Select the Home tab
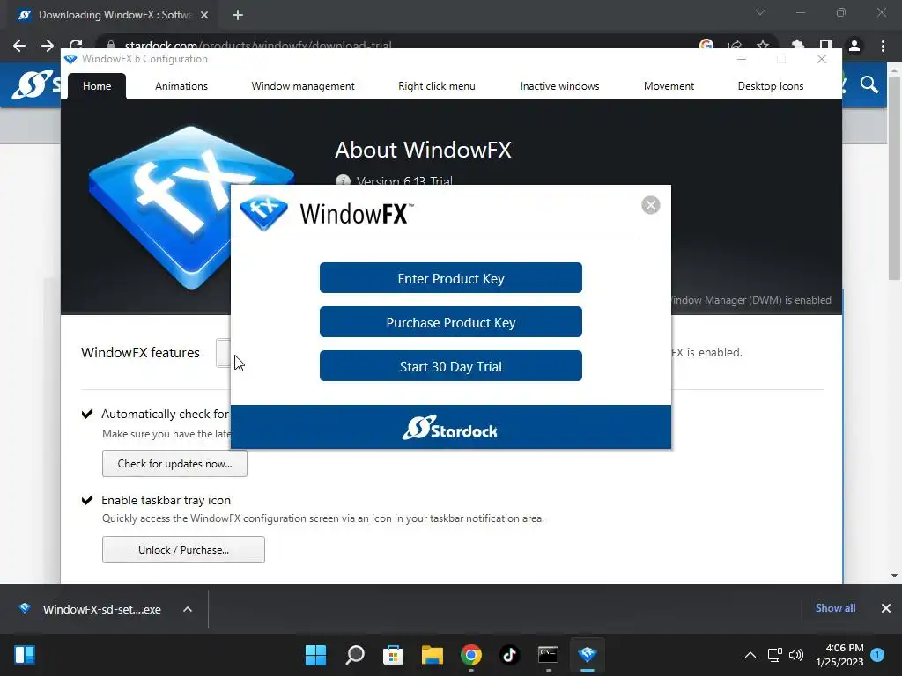The width and height of the screenshot is (902, 676). click(97, 86)
